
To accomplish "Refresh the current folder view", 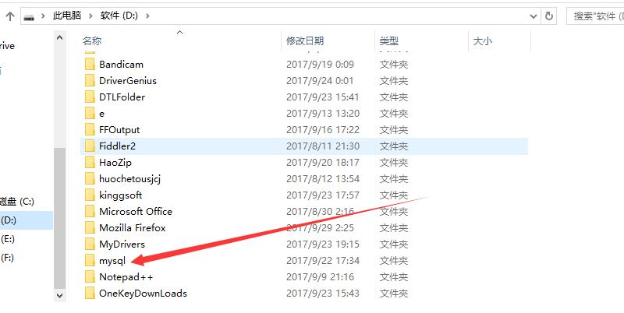I will pos(549,16).
